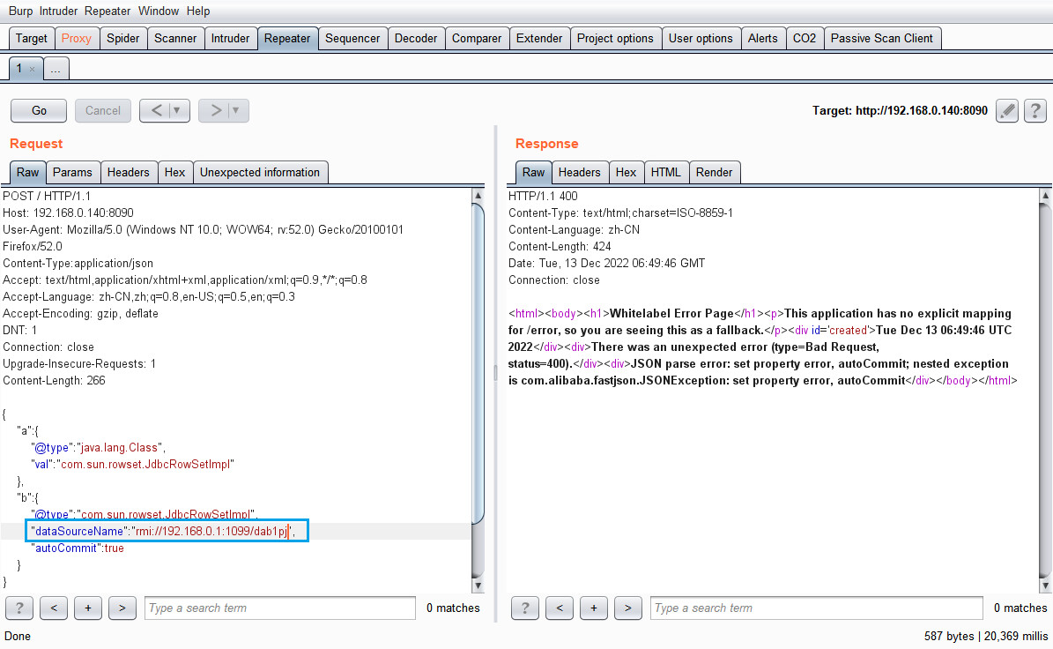1053x649 pixels.
Task: Open the Unexpected information request tab
Action: 260,173
